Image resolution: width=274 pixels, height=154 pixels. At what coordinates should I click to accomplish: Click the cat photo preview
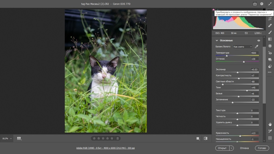[106, 71]
